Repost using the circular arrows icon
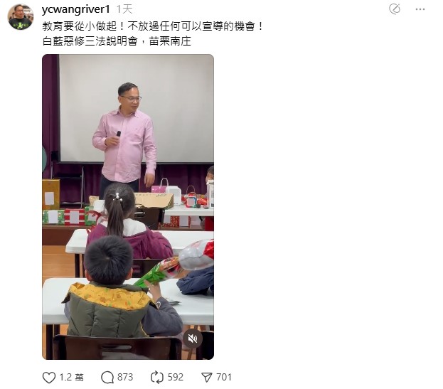 [157, 378]
